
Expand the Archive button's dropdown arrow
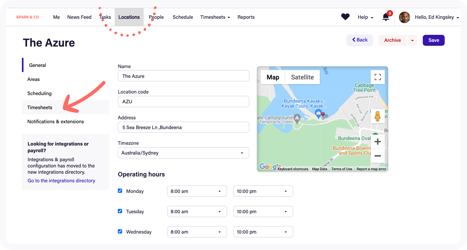[412, 40]
